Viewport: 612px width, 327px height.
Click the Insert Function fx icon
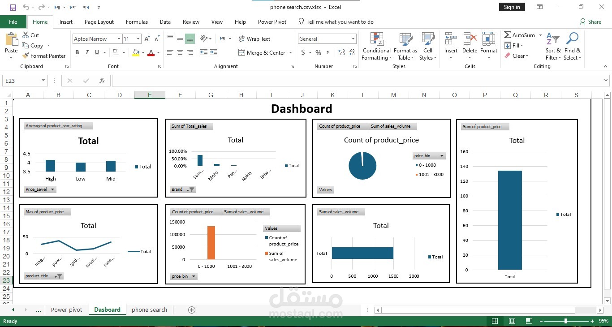(x=102, y=81)
